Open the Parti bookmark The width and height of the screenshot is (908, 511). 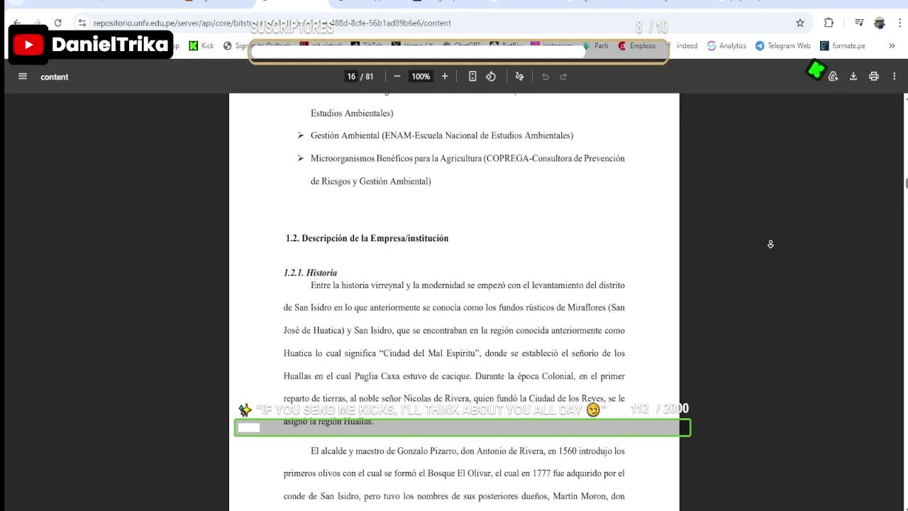(x=594, y=45)
